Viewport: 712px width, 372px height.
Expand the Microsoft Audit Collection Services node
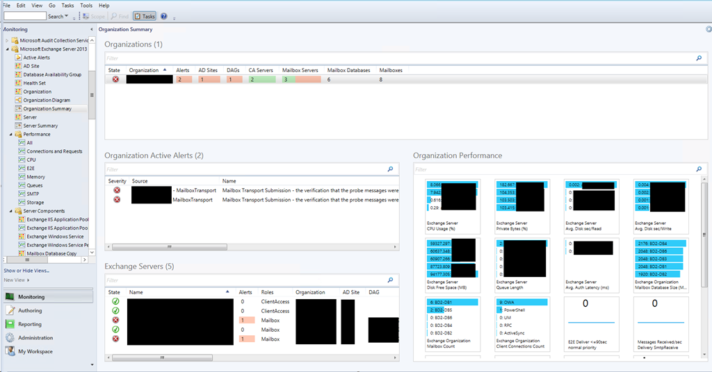click(8, 41)
